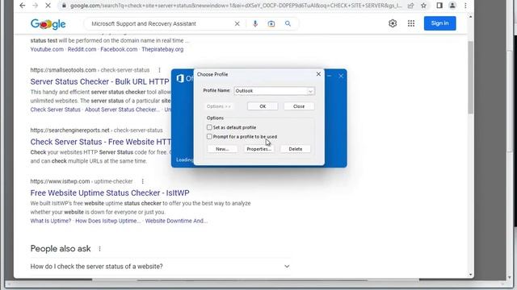
Task: Go back using browser back arrow
Action: [22, 6]
